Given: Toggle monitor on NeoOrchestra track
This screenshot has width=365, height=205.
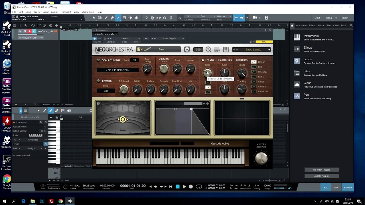Looking at the screenshot, I should [x=34, y=31].
